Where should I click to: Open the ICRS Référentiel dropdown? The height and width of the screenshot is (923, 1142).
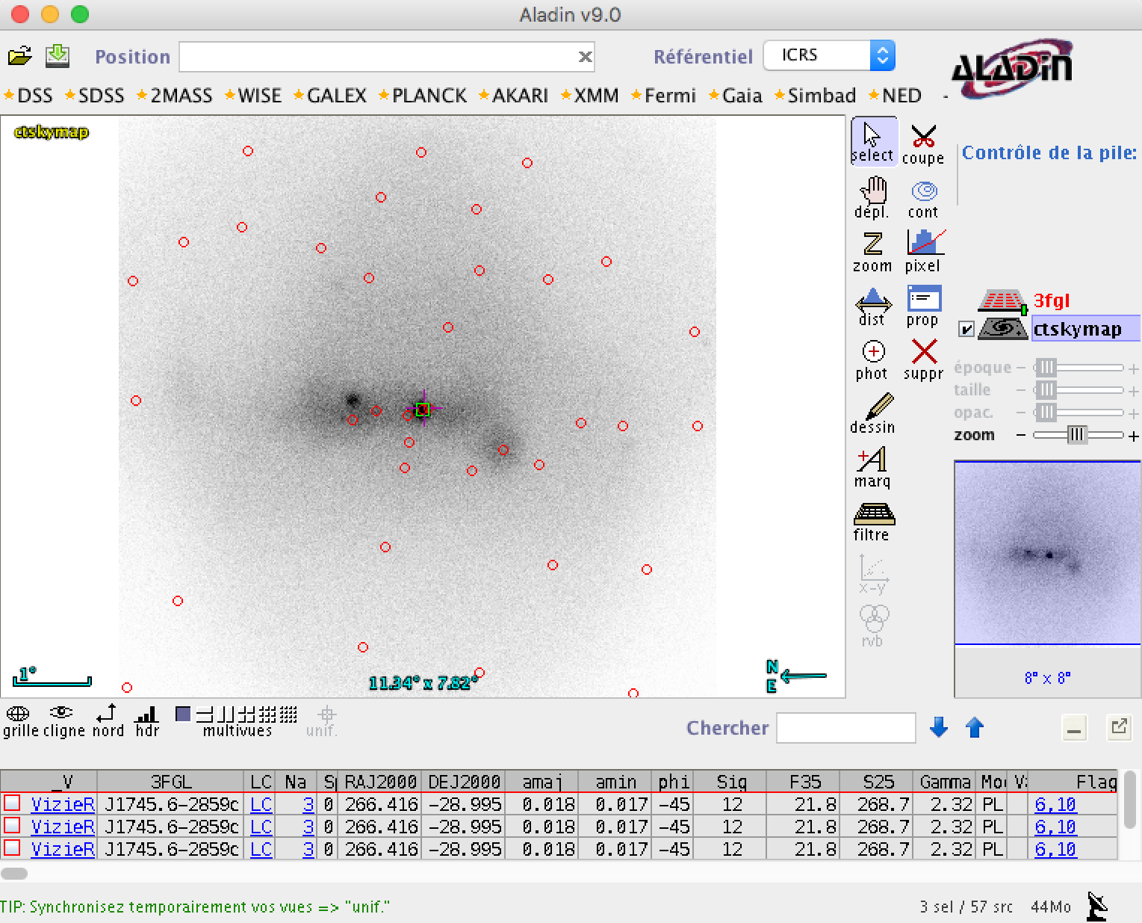(x=828, y=55)
